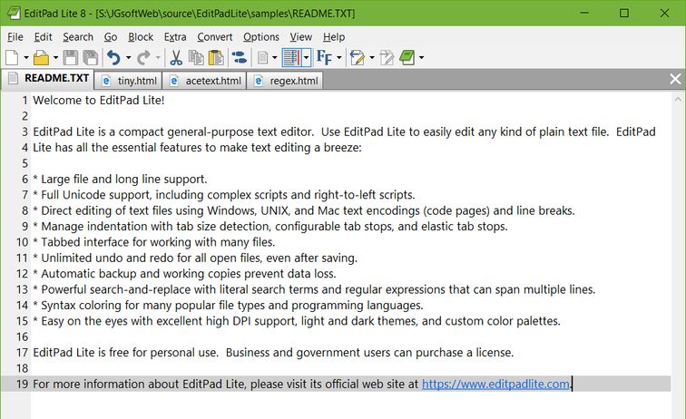Open the word wrap options dropdown

pyautogui.click(x=307, y=58)
